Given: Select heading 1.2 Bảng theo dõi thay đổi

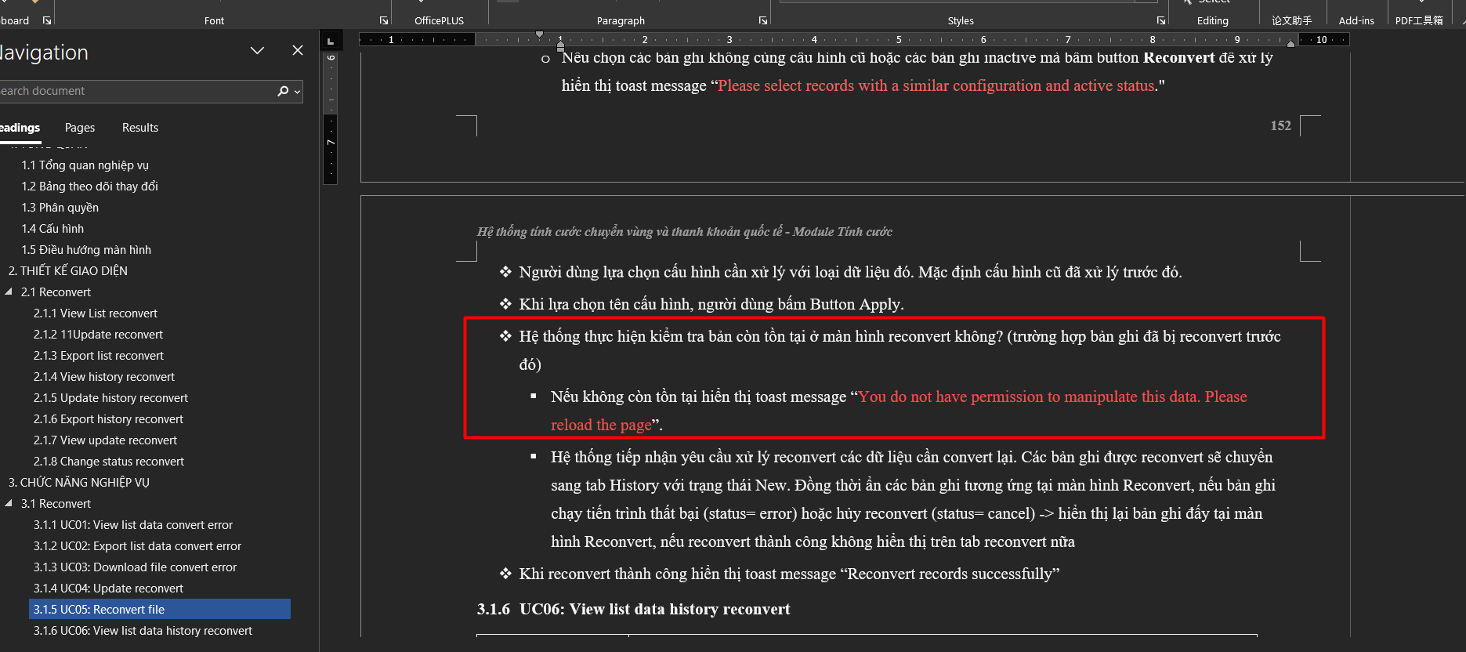Looking at the screenshot, I should point(89,187).
